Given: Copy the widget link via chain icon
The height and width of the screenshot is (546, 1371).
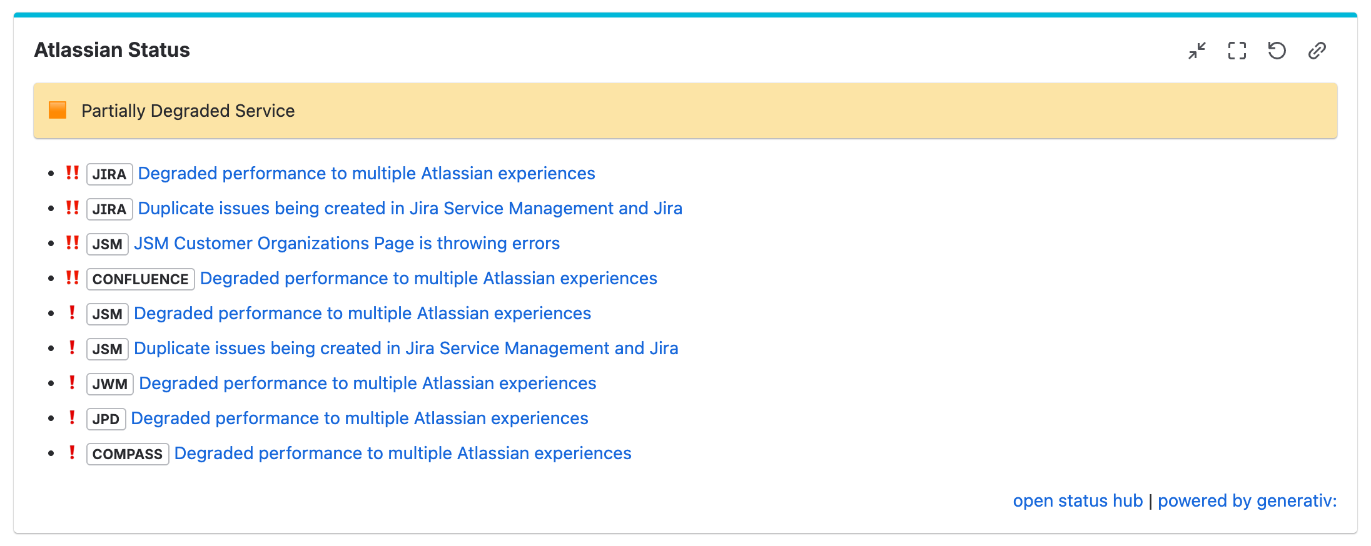Looking at the screenshot, I should click(x=1317, y=51).
